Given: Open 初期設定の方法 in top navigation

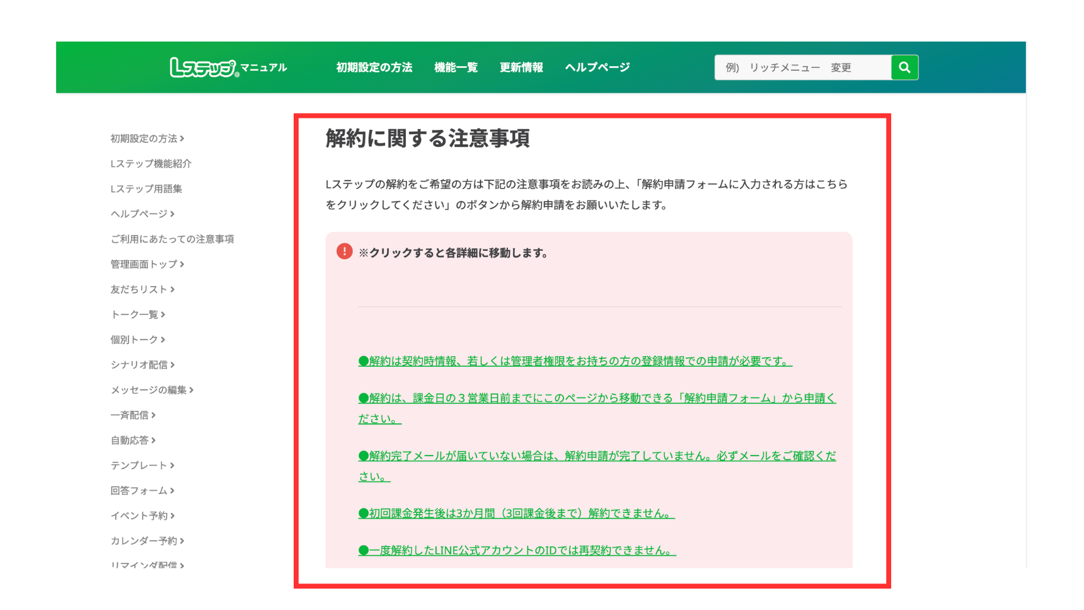Looking at the screenshot, I should 374,67.
